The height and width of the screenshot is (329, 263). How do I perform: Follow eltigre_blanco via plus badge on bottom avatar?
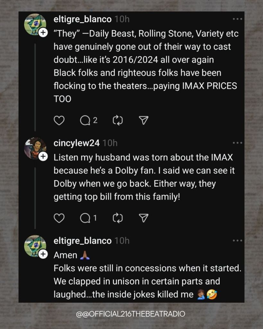(43, 254)
